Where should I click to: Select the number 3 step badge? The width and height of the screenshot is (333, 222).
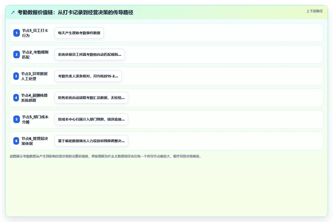coord(16,76)
